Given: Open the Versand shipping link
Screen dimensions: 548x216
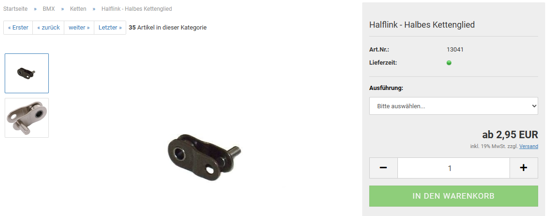Looking at the screenshot, I should point(529,146).
